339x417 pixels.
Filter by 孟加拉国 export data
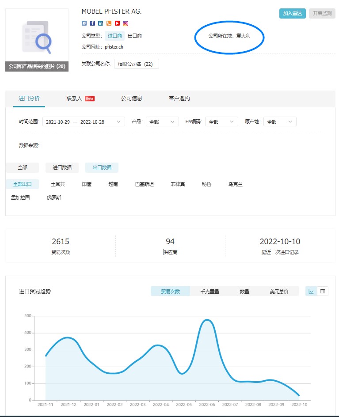(x=20, y=197)
